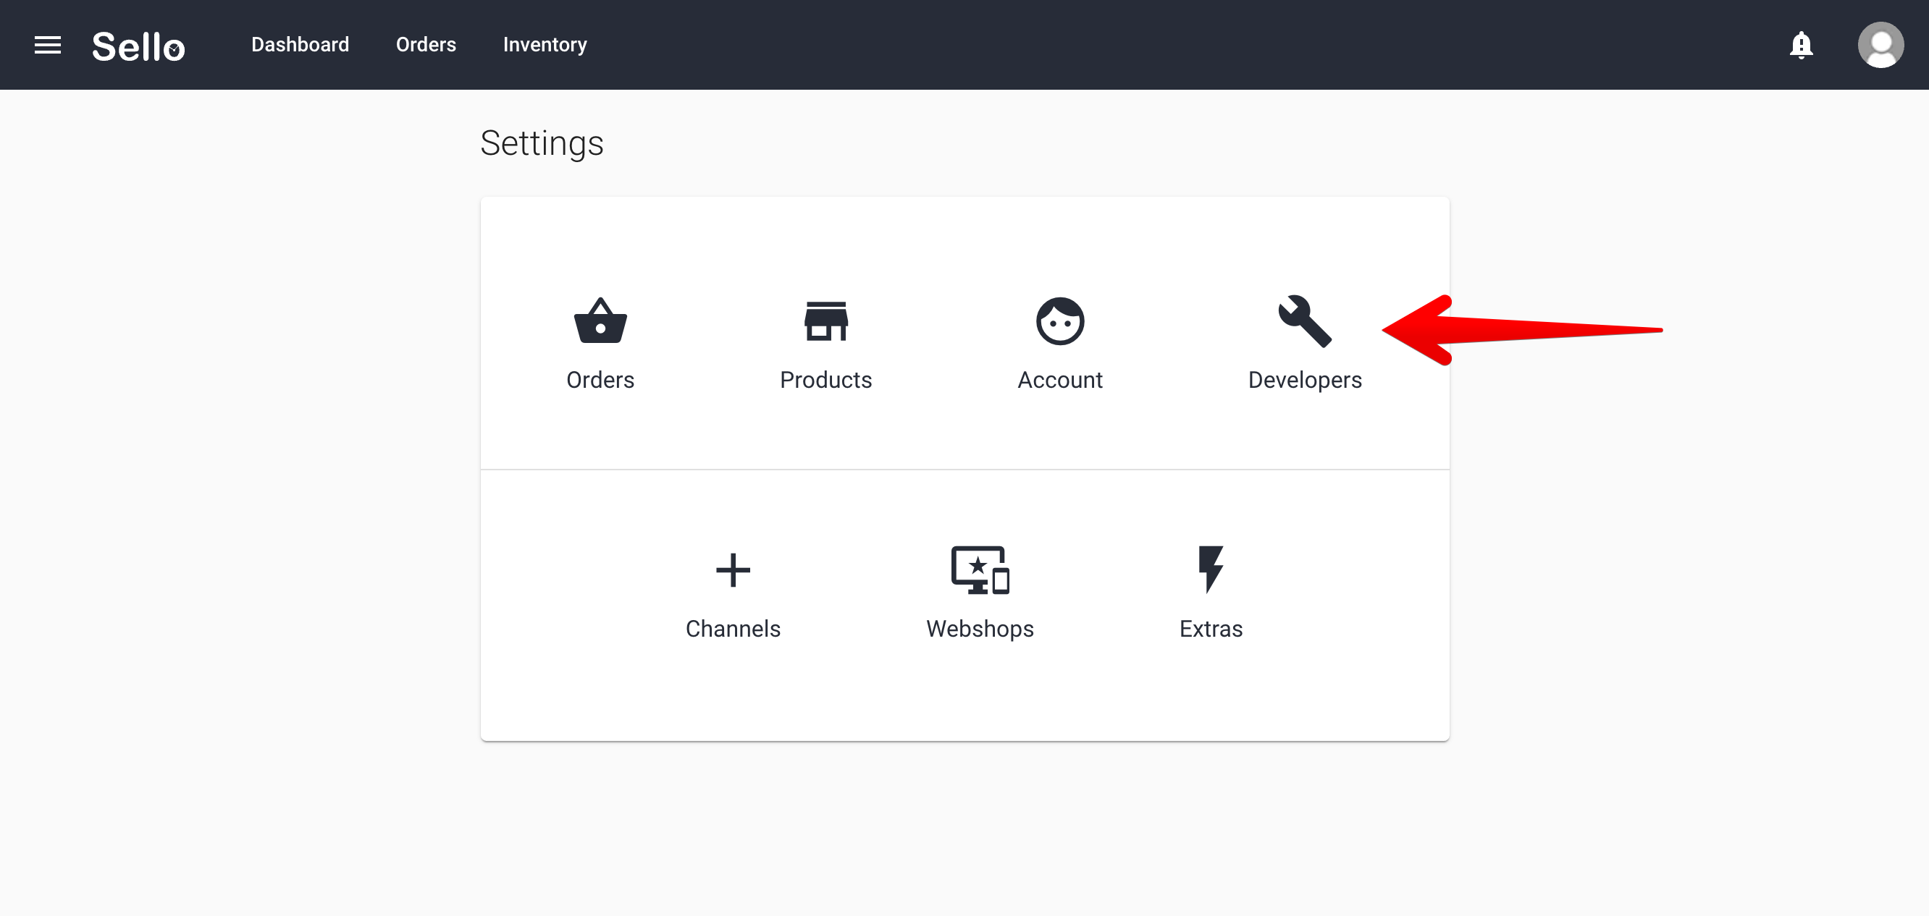This screenshot has width=1929, height=916.
Task: Open Account settings via the face icon
Action: [1059, 321]
